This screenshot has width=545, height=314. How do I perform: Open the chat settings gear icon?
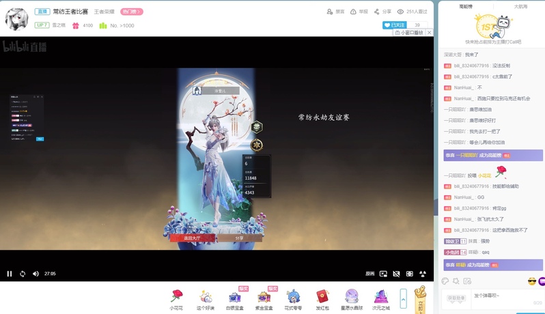pyautogui.click(x=456, y=281)
